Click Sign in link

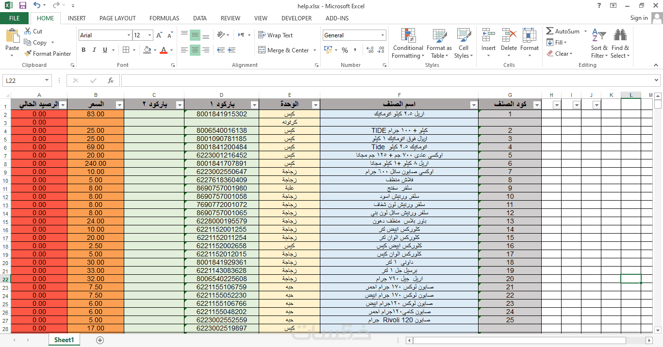(x=639, y=18)
